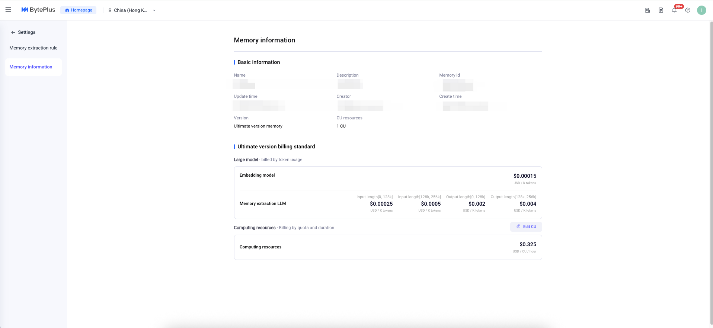This screenshot has height=328, width=713.
Task: Click the Computing resources pricing card
Action: click(x=388, y=247)
